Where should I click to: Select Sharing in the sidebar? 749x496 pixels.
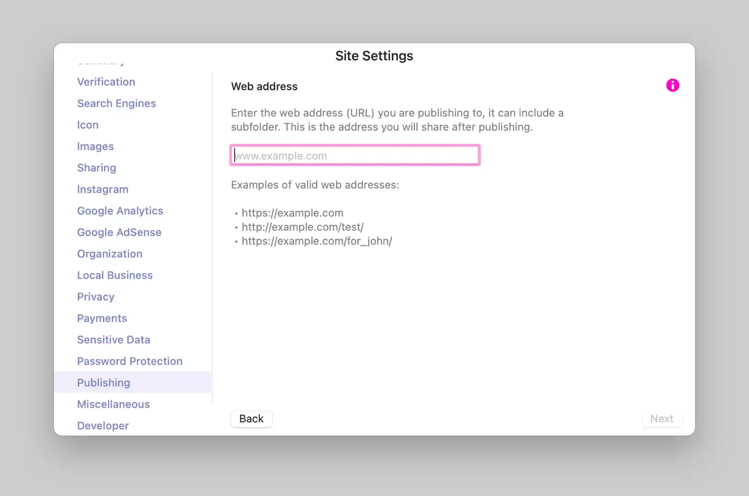97,168
